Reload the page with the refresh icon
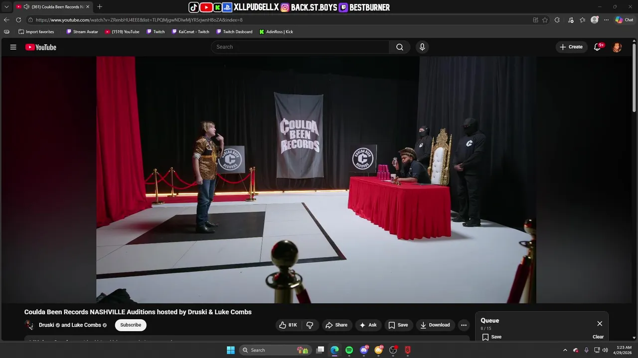The image size is (638, 358). (x=18, y=20)
